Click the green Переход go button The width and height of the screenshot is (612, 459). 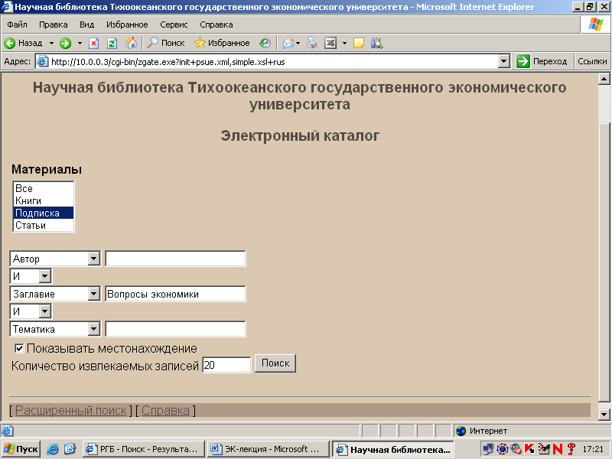(542, 61)
